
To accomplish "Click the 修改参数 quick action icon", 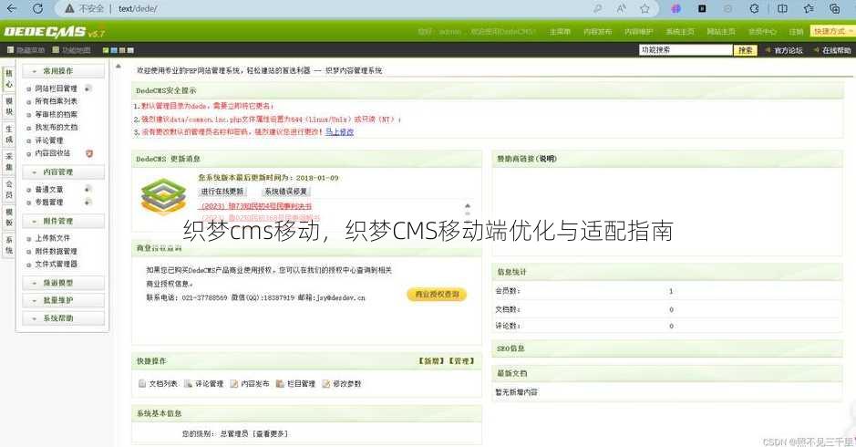I will click(326, 384).
